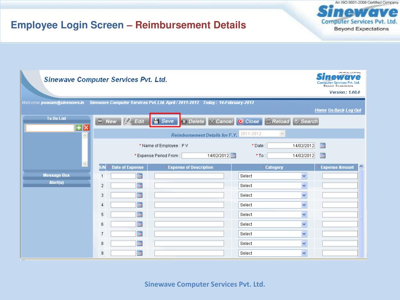The height and width of the screenshot is (300, 400).
Task: Click Expense Amount field in row 7
Action: coord(340,234)
